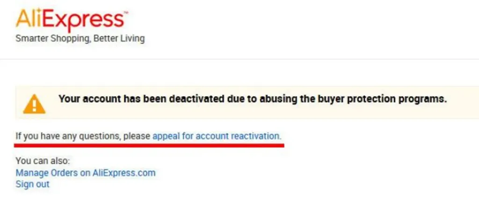Image resolution: width=479 pixels, height=216 pixels.
Task: Click the AliExpress logo
Action: pos(72,20)
